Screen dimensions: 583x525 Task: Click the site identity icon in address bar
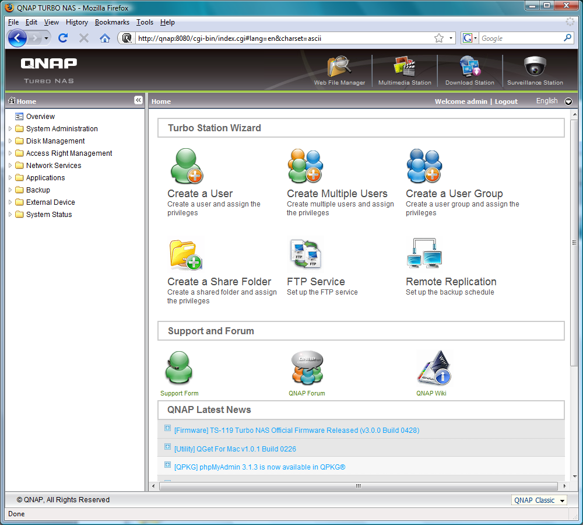[x=127, y=38]
